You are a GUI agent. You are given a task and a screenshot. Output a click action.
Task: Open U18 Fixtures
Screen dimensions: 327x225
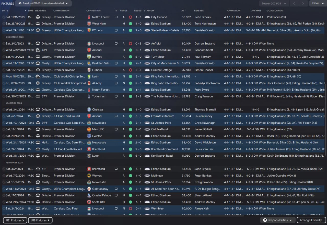tap(40, 220)
